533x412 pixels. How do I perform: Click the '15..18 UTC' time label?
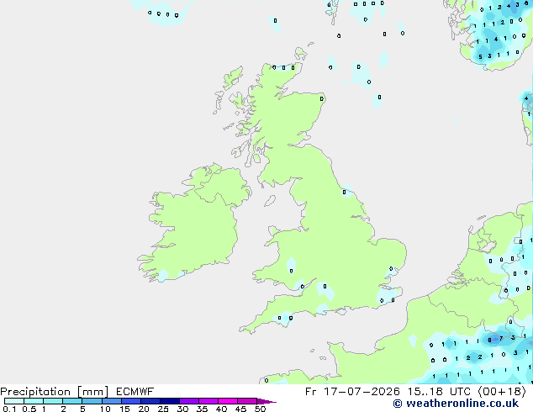tap(439, 392)
